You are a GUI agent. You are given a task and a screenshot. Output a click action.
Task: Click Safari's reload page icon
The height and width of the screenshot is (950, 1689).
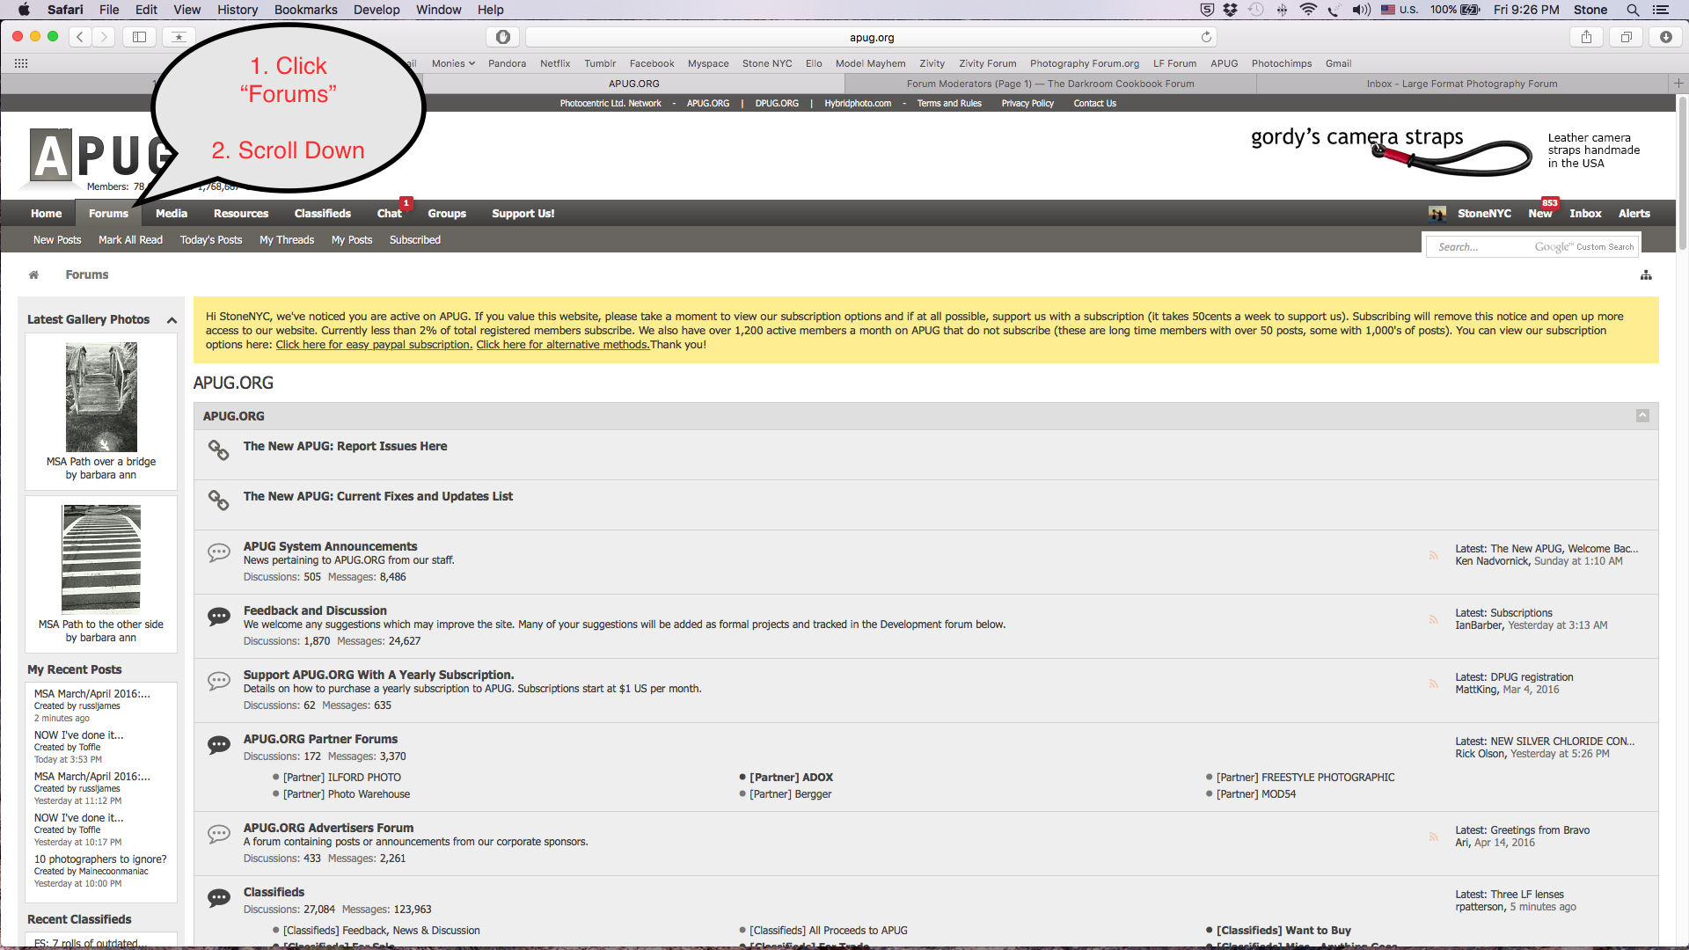[1206, 37]
